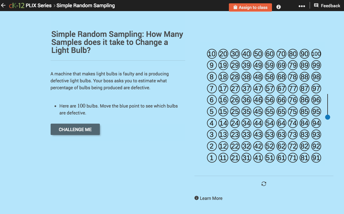Image resolution: width=344 pixels, height=214 pixels.
Task: Click bulb 91 in the bottom row
Action: tap(316, 158)
